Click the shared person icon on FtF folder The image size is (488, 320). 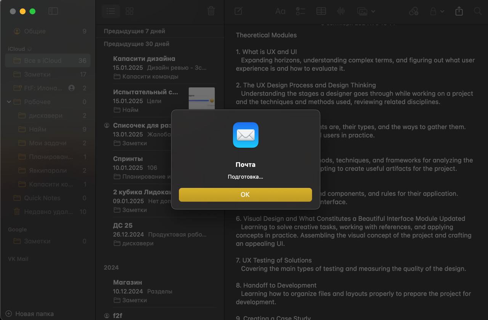(71, 88)
